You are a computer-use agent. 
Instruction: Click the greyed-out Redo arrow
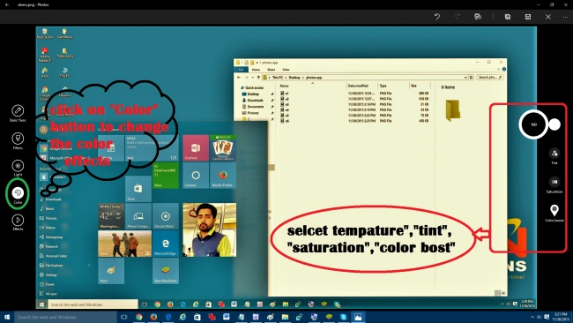click(x=458, y=17)
